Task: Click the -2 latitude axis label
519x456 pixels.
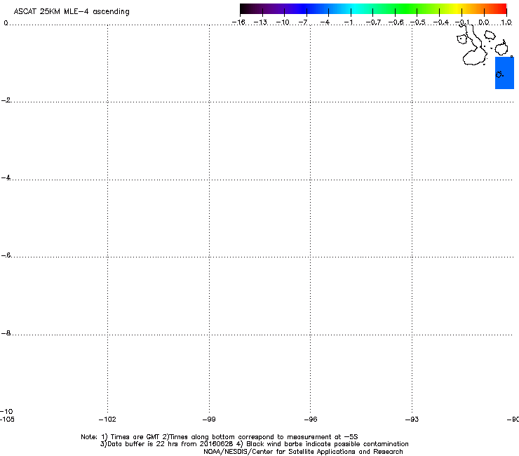Action: click(x=6, y=100)
